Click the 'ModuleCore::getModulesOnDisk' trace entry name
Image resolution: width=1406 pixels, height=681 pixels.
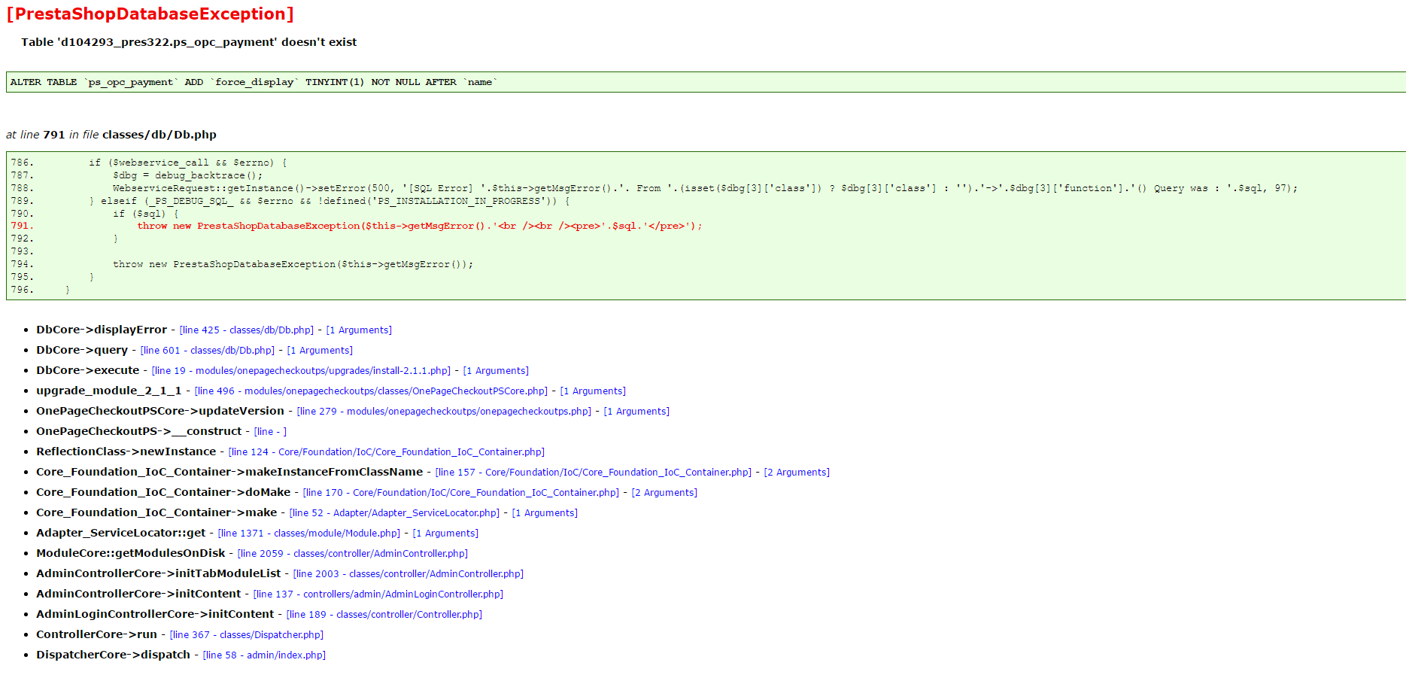tap(131, 553)
